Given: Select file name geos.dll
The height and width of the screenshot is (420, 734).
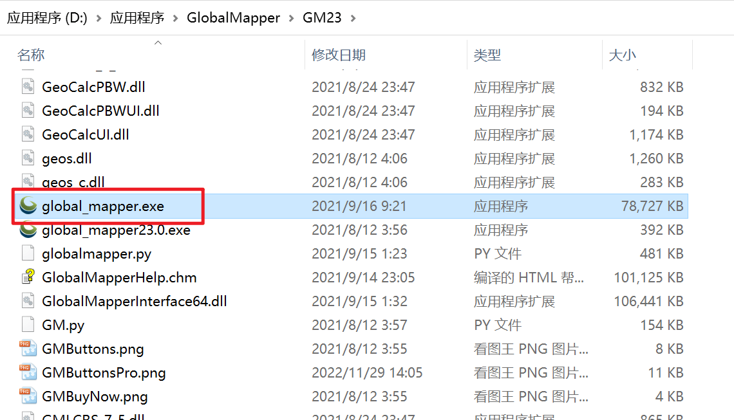Looking at the screenshot, I should pyautogui.click(x=67, y=159).
